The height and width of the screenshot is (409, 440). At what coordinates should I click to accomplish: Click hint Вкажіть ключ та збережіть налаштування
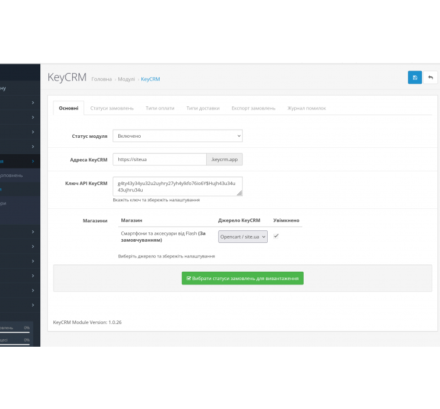pyautogui.click(x=157, y=200)
